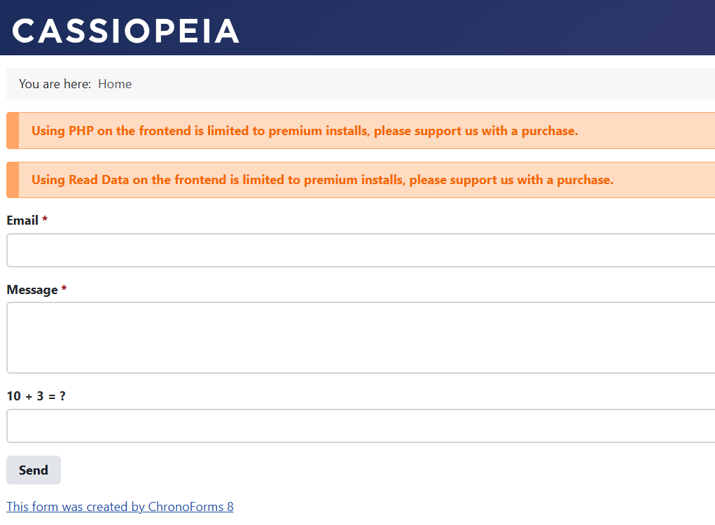Click the "You are here:" breadcrumb text
The image size is (715, 525).
55,84
